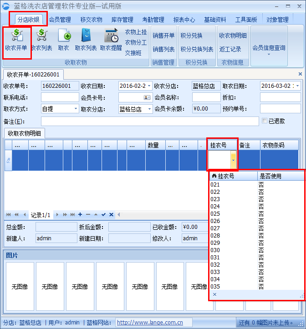Open 取衣日期 date dropdown

tap(298, 86)
